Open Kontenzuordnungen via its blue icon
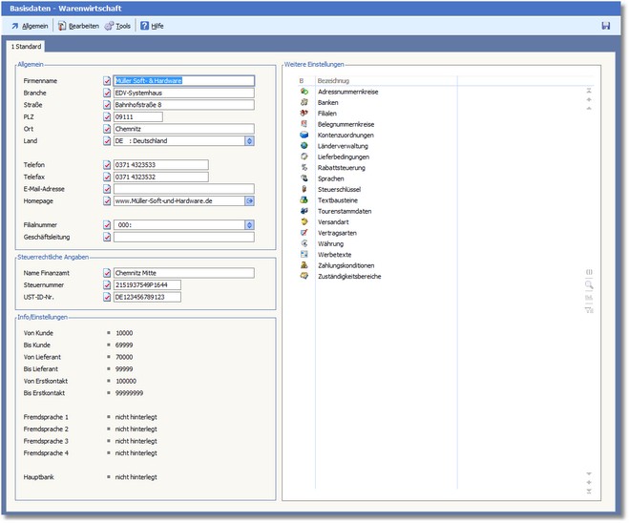 [x=304, y=136]
